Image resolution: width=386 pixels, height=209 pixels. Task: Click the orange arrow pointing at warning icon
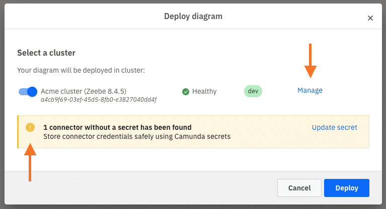click(30, 162)
